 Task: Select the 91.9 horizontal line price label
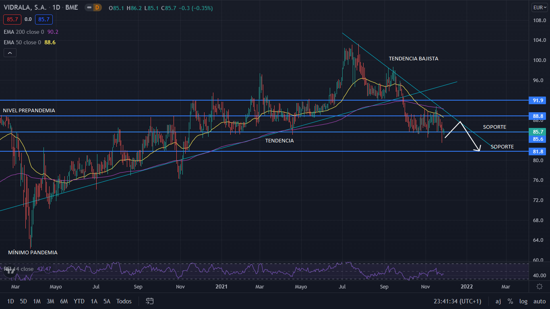point(538,100)
